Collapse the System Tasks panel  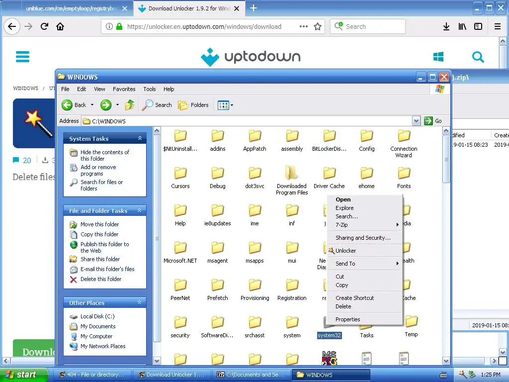pyautogui.click(x=140, y=138)
